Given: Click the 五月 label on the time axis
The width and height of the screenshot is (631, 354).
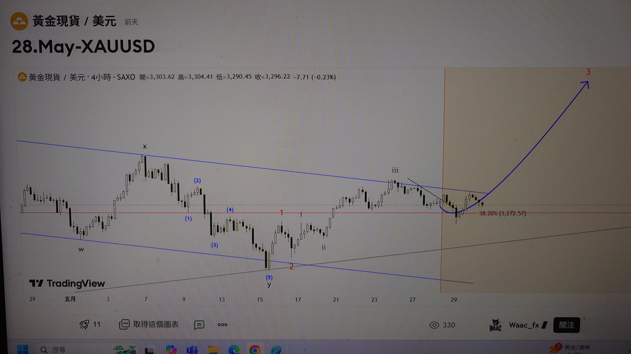Looking at the screenshot, I should point(70,299).
